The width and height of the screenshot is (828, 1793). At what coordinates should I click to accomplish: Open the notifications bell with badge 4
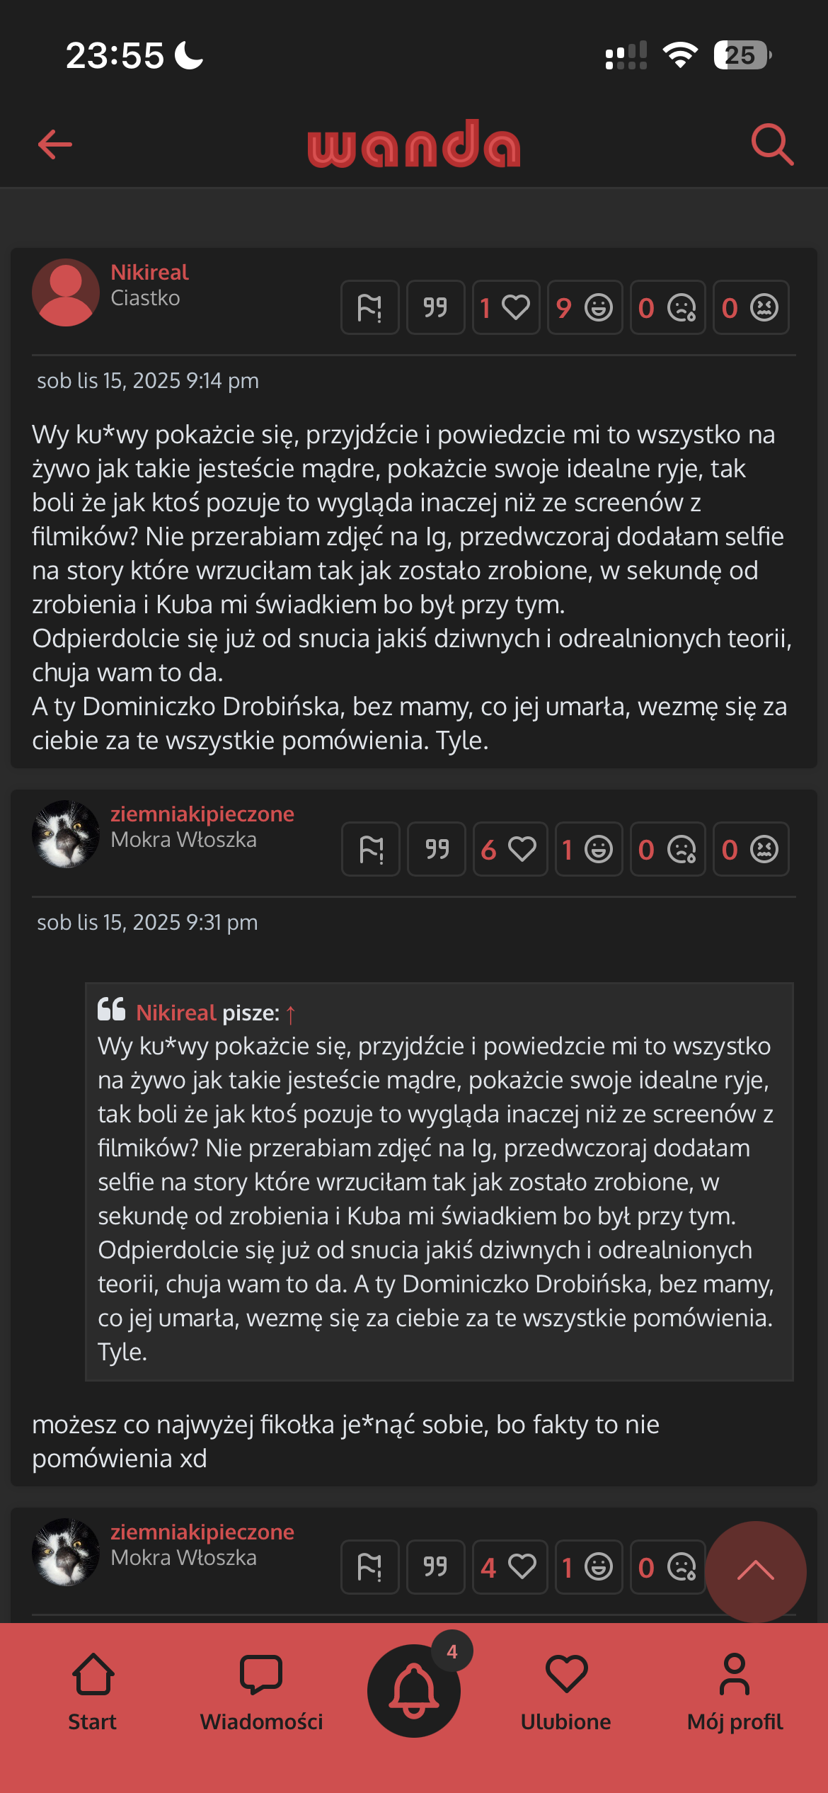coord(414,1690)
